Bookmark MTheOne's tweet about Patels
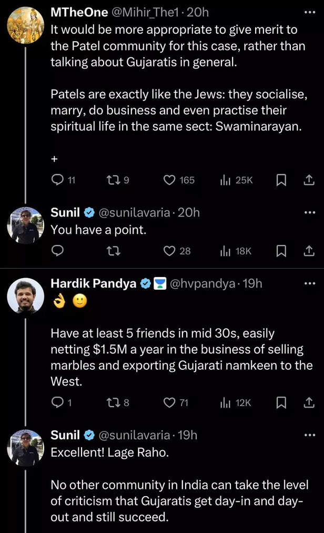Image resolution: width=324 pixels, height=533 pixels. 281,180
